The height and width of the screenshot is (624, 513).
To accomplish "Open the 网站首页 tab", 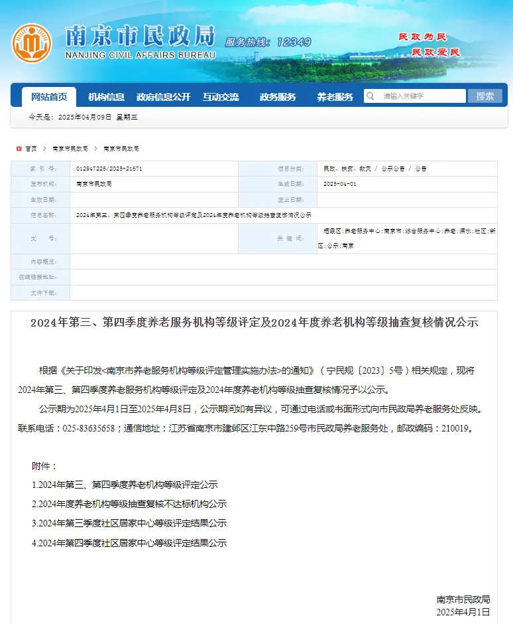I will [x=49, y=97].
